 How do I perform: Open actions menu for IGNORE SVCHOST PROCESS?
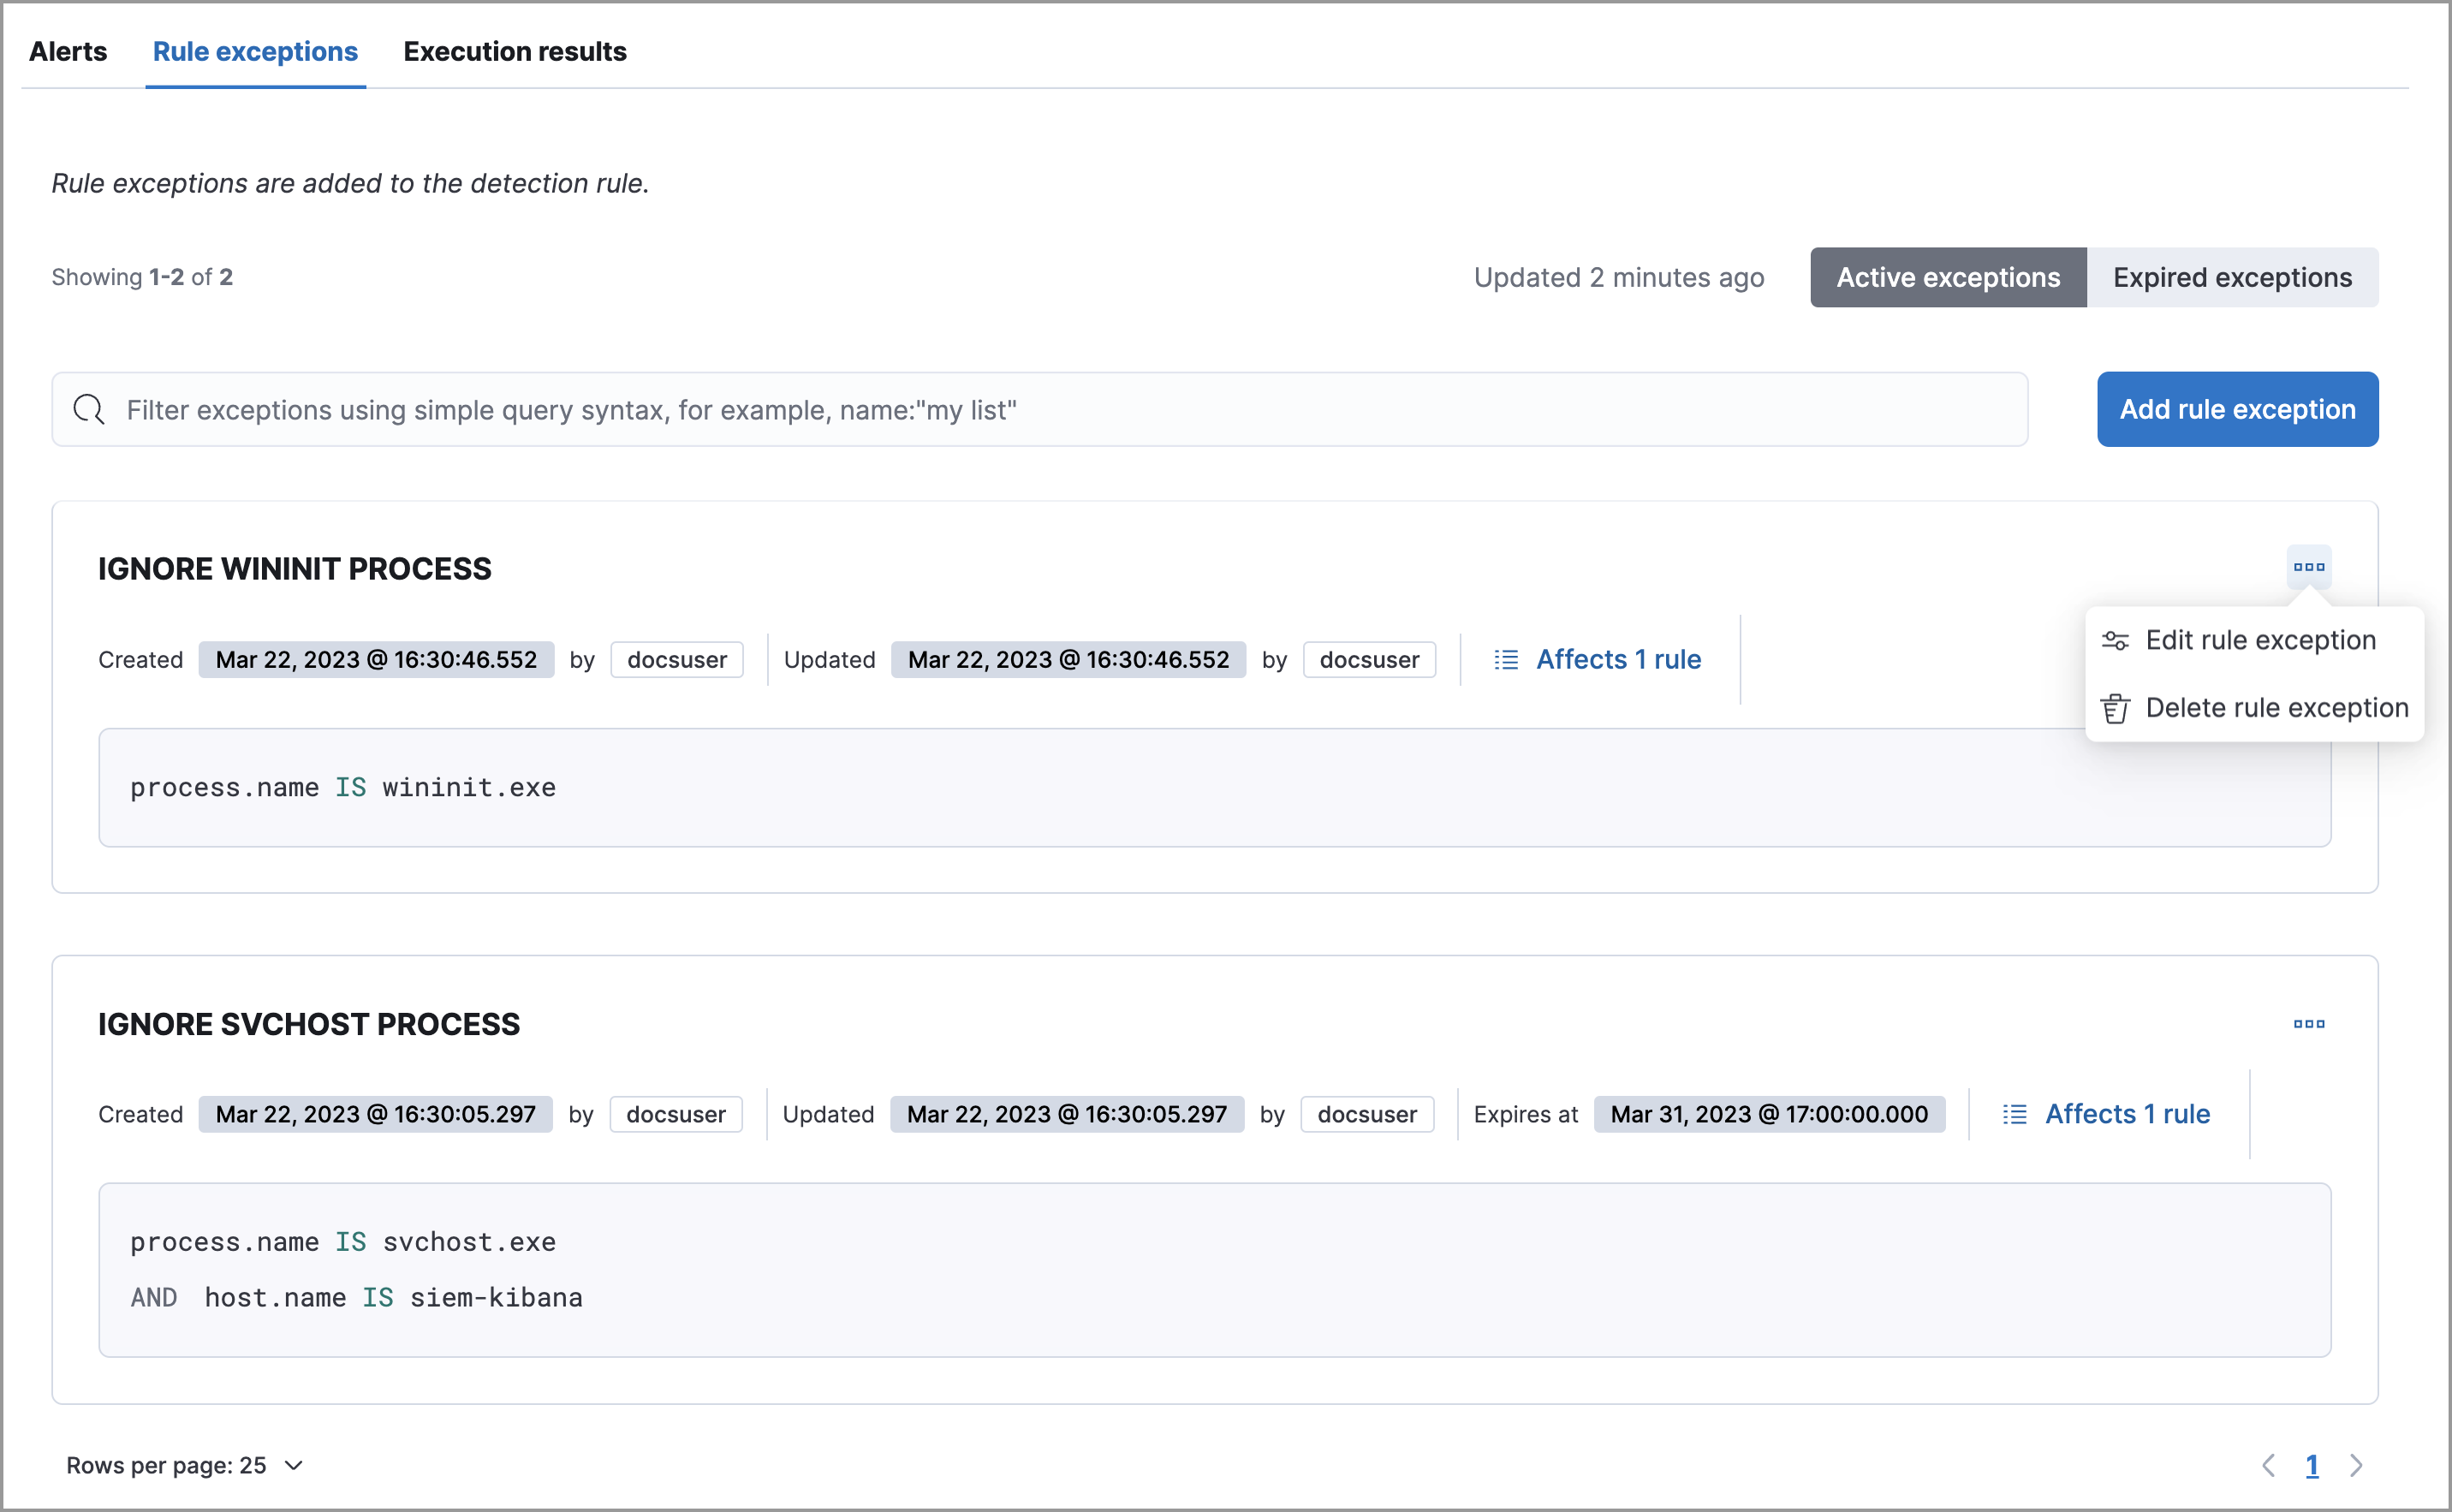[2308, 1023]
